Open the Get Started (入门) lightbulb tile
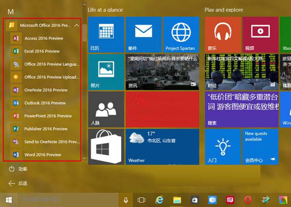The width and height of the screenshot is (291, 207). click(x=223, y=147)
